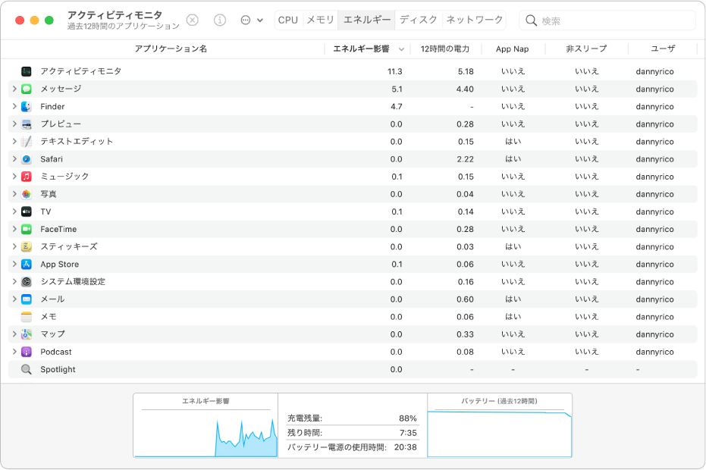The width and height of the screenshot is (706, 470).
Task: Click the search magnifier icon
Action: (532, 20)
